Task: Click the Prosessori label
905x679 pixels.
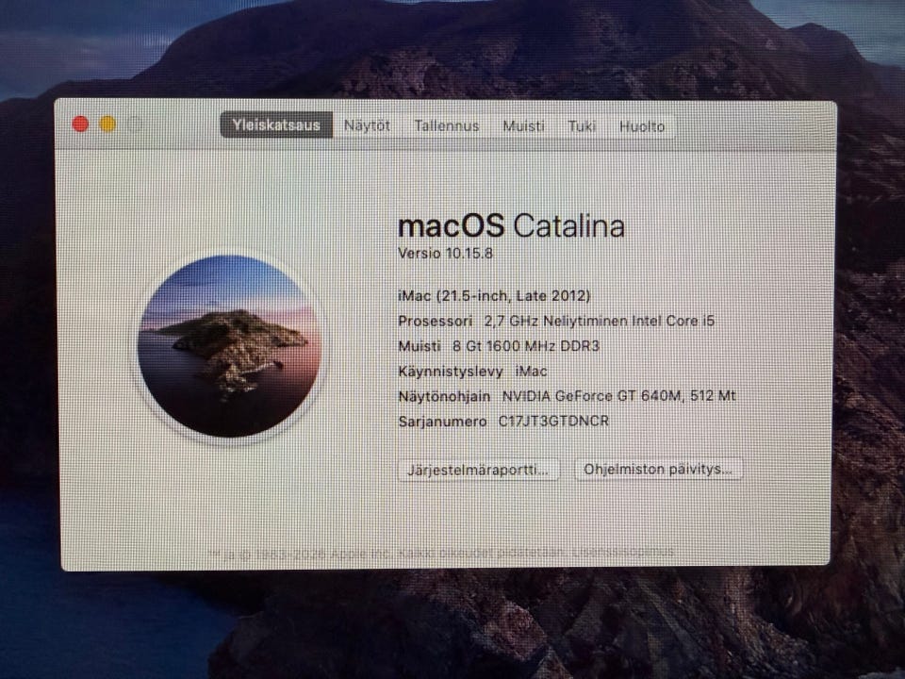Action: coord(436,321)
